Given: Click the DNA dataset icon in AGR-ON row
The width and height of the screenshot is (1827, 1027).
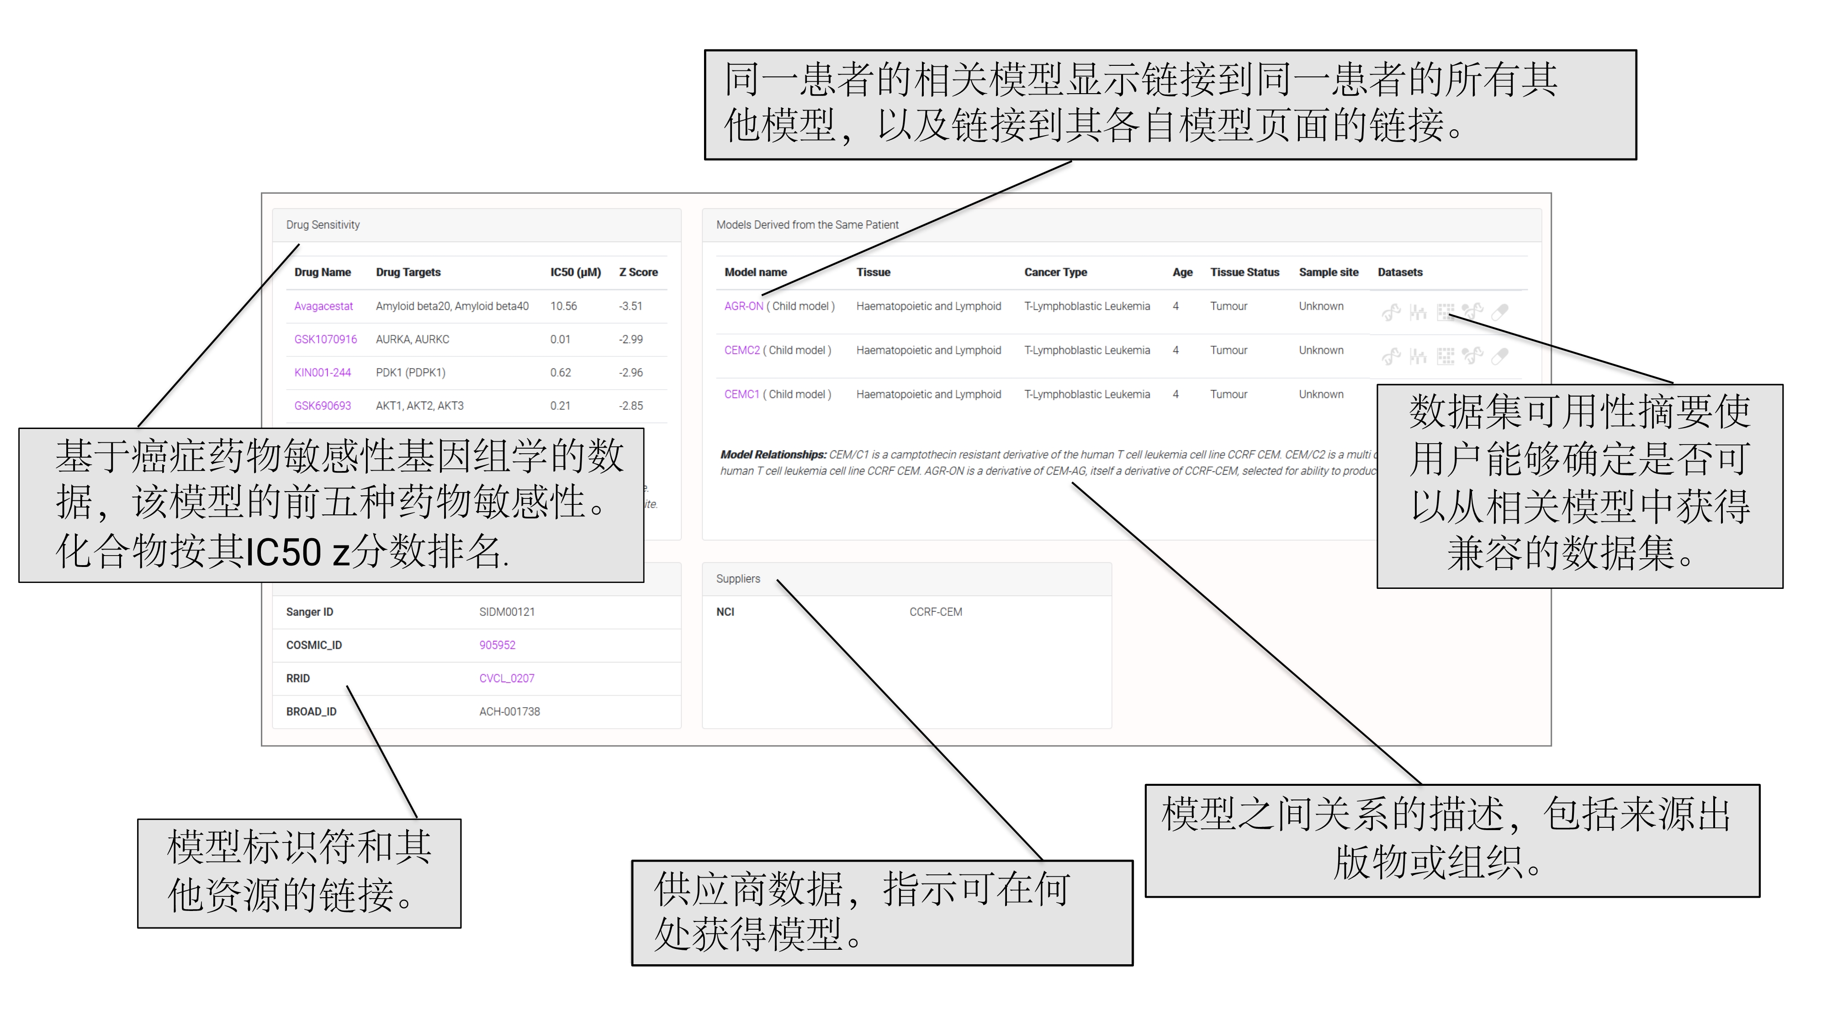Looking at the screenshot, I should [x=1391, y=312].
